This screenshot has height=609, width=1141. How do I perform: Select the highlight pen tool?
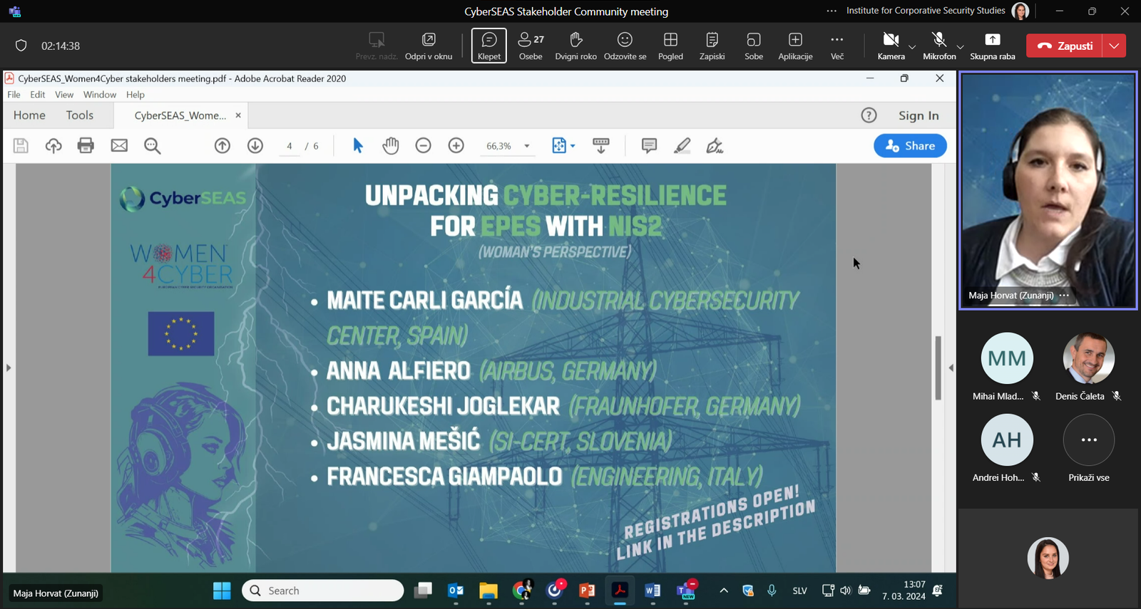[x=682, y=146]
